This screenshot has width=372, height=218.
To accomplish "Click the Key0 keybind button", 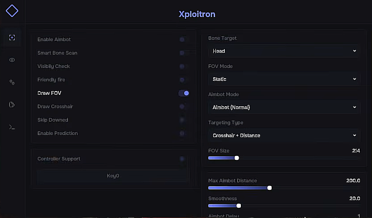I will pos(113,176).
